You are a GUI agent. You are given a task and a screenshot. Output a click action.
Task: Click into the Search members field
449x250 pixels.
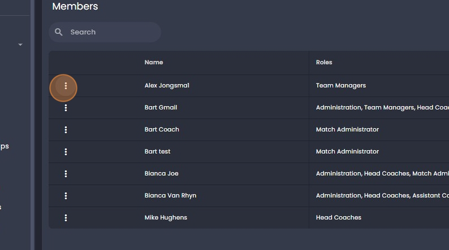tap(105, 32)
